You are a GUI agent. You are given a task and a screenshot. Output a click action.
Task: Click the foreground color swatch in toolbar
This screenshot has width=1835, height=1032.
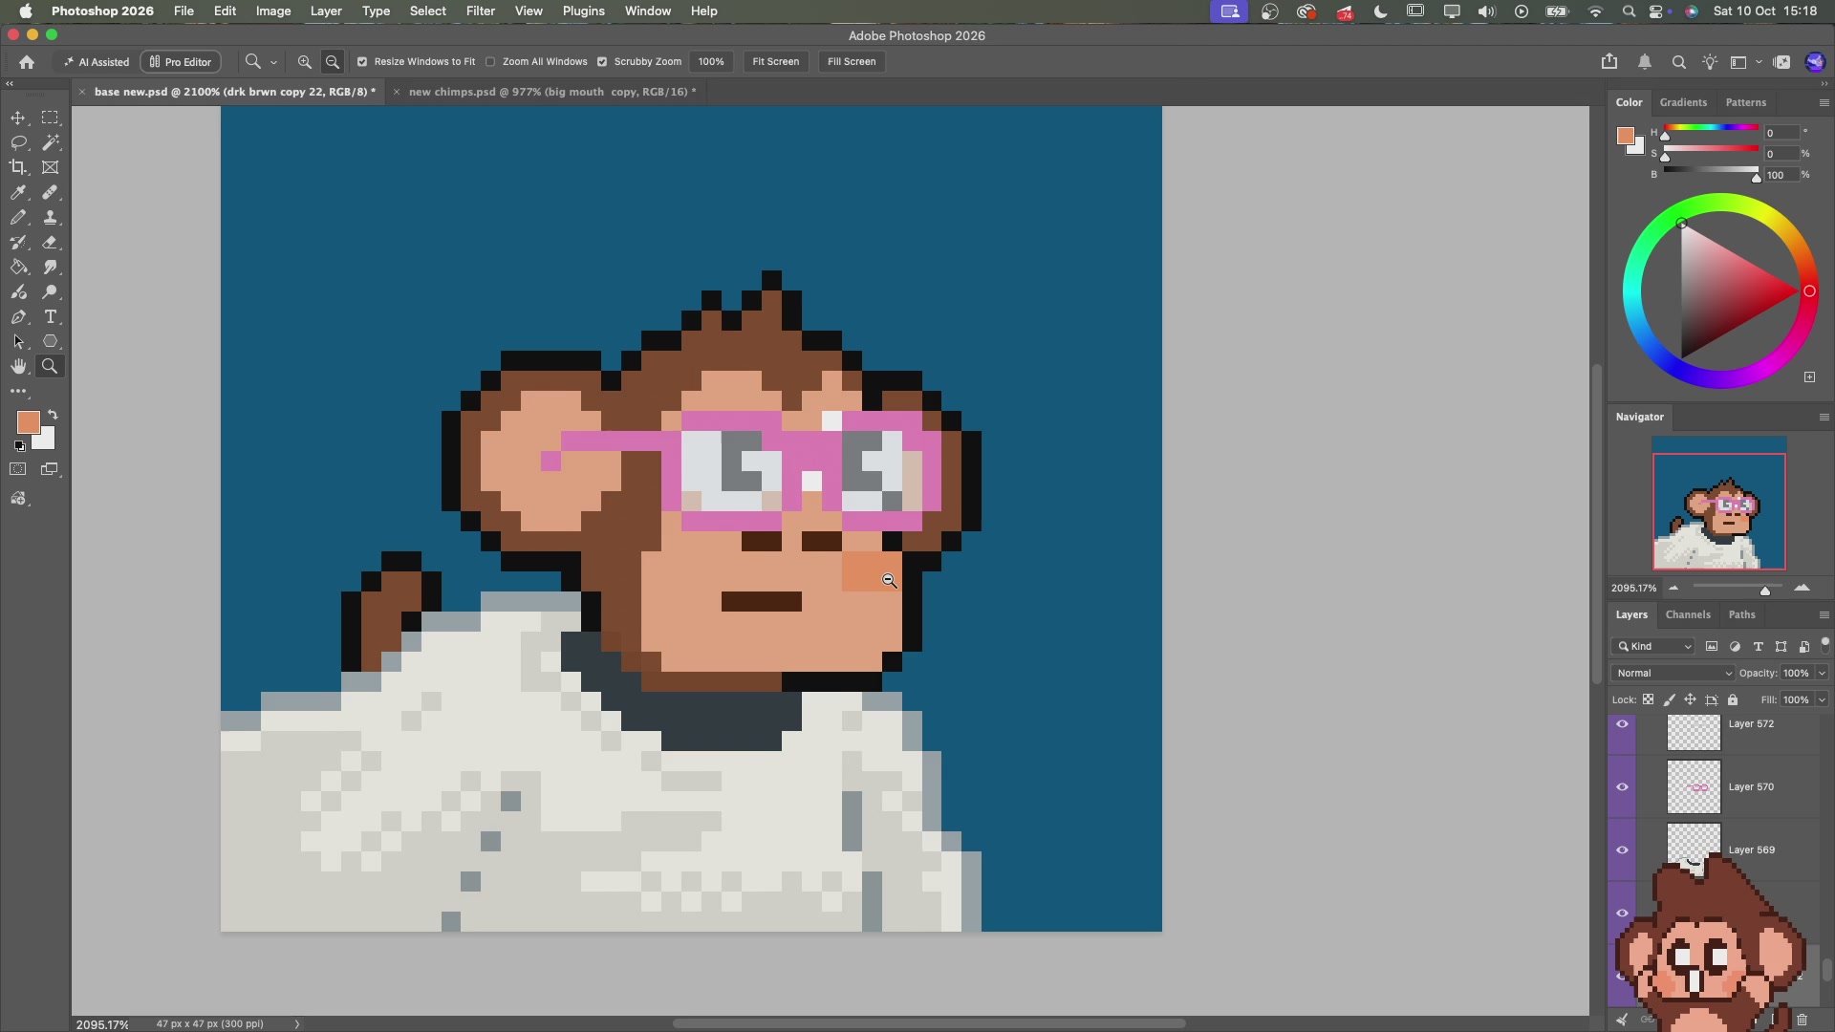(x=28, y=422)
